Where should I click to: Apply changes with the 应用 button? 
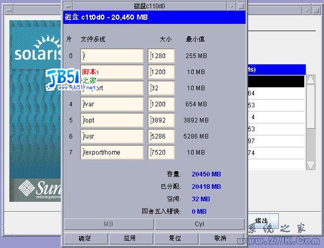[x=130, y=238]
